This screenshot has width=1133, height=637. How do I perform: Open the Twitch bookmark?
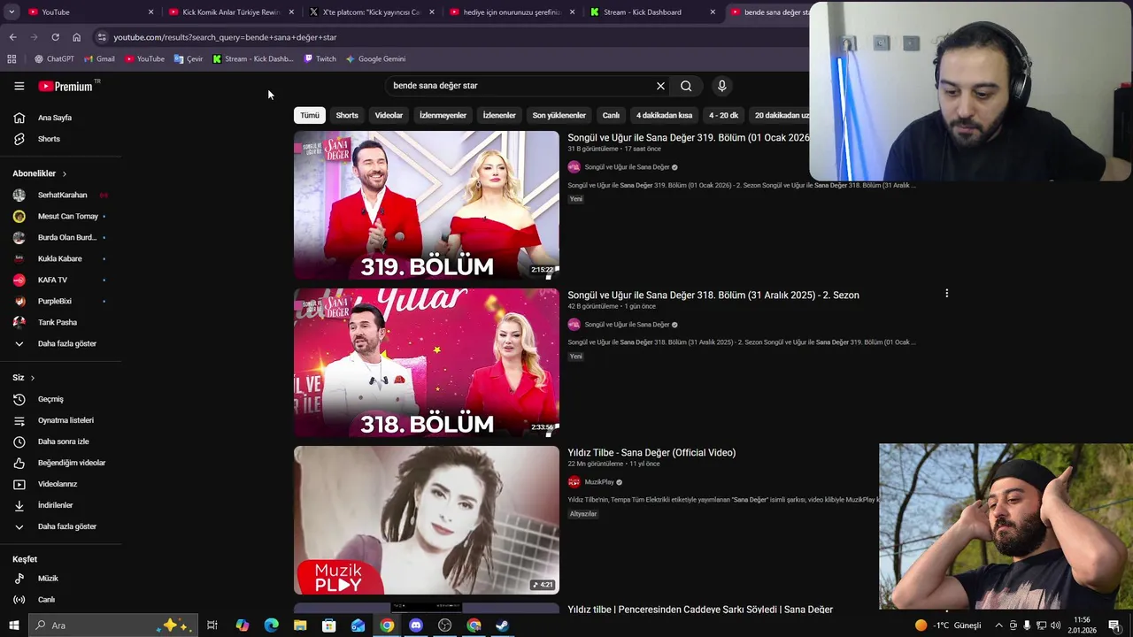(320, 59)
